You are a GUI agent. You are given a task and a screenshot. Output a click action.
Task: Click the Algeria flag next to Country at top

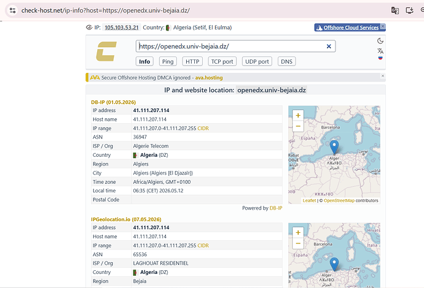[168, 28]
